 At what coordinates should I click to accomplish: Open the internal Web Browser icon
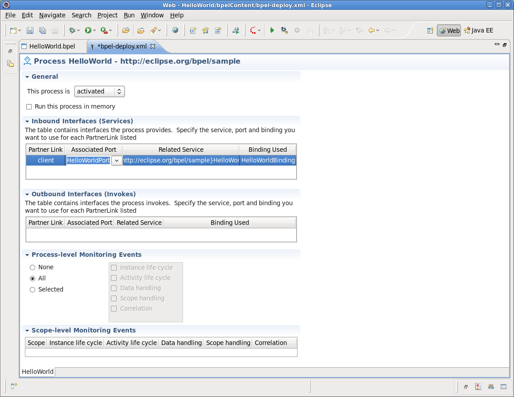(x=175, y=30)
